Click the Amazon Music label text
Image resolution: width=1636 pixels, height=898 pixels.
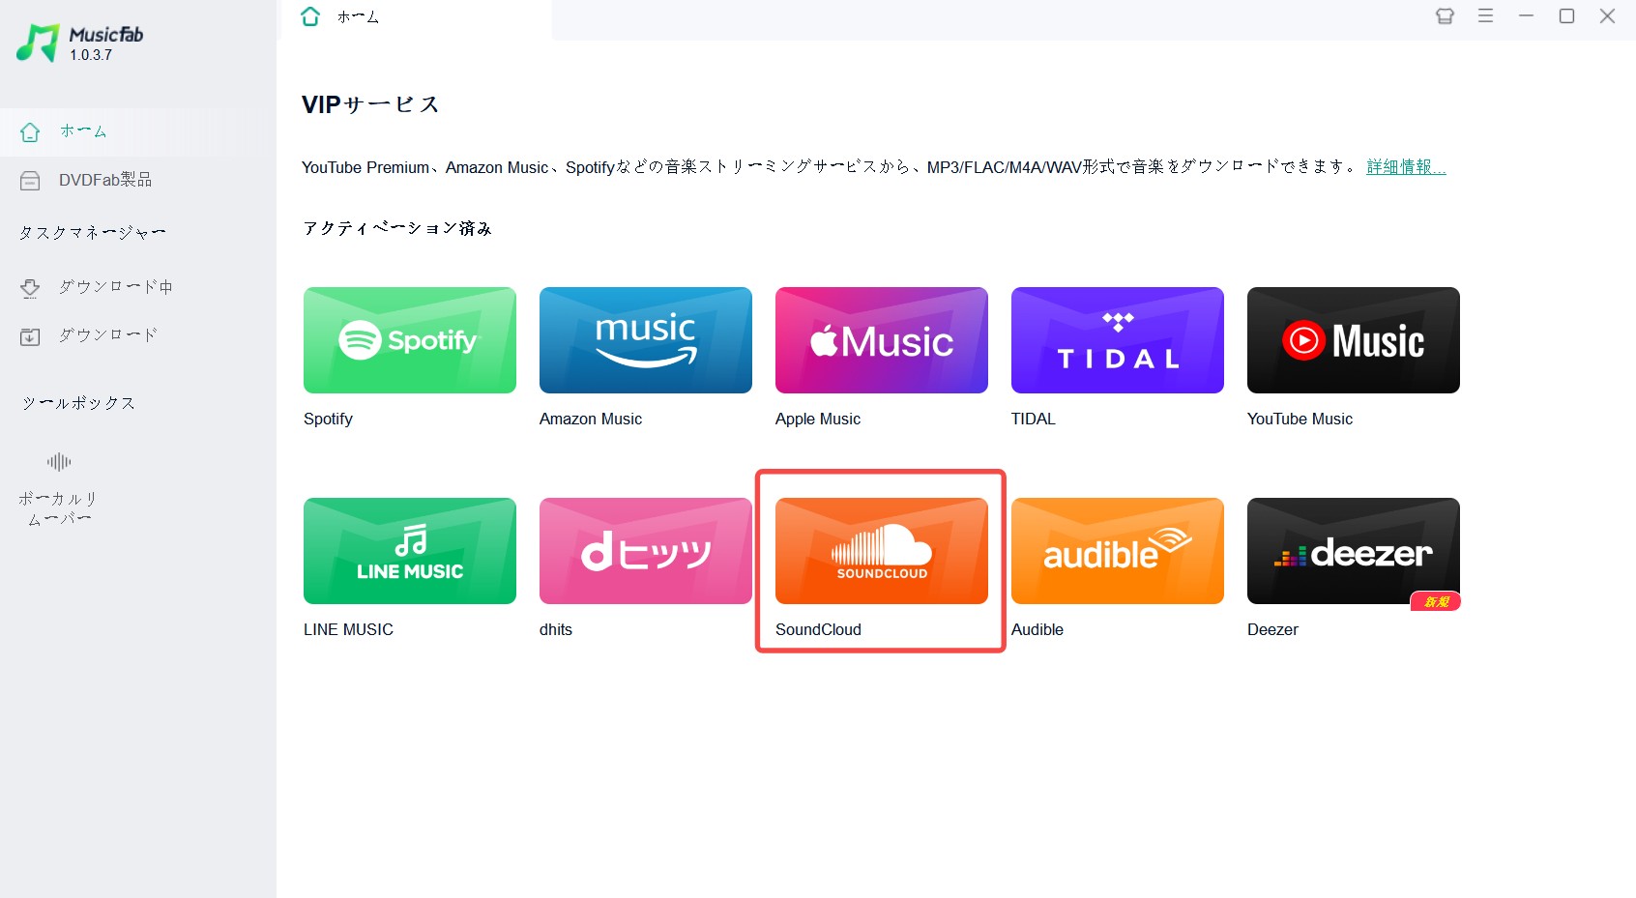591,419
